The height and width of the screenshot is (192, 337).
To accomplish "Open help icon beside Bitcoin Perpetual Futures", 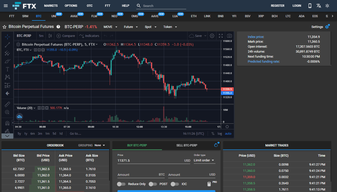I will pos(58,27).
